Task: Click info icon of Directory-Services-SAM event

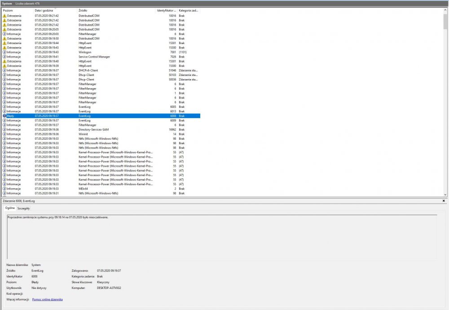Action: click(4, 129)
